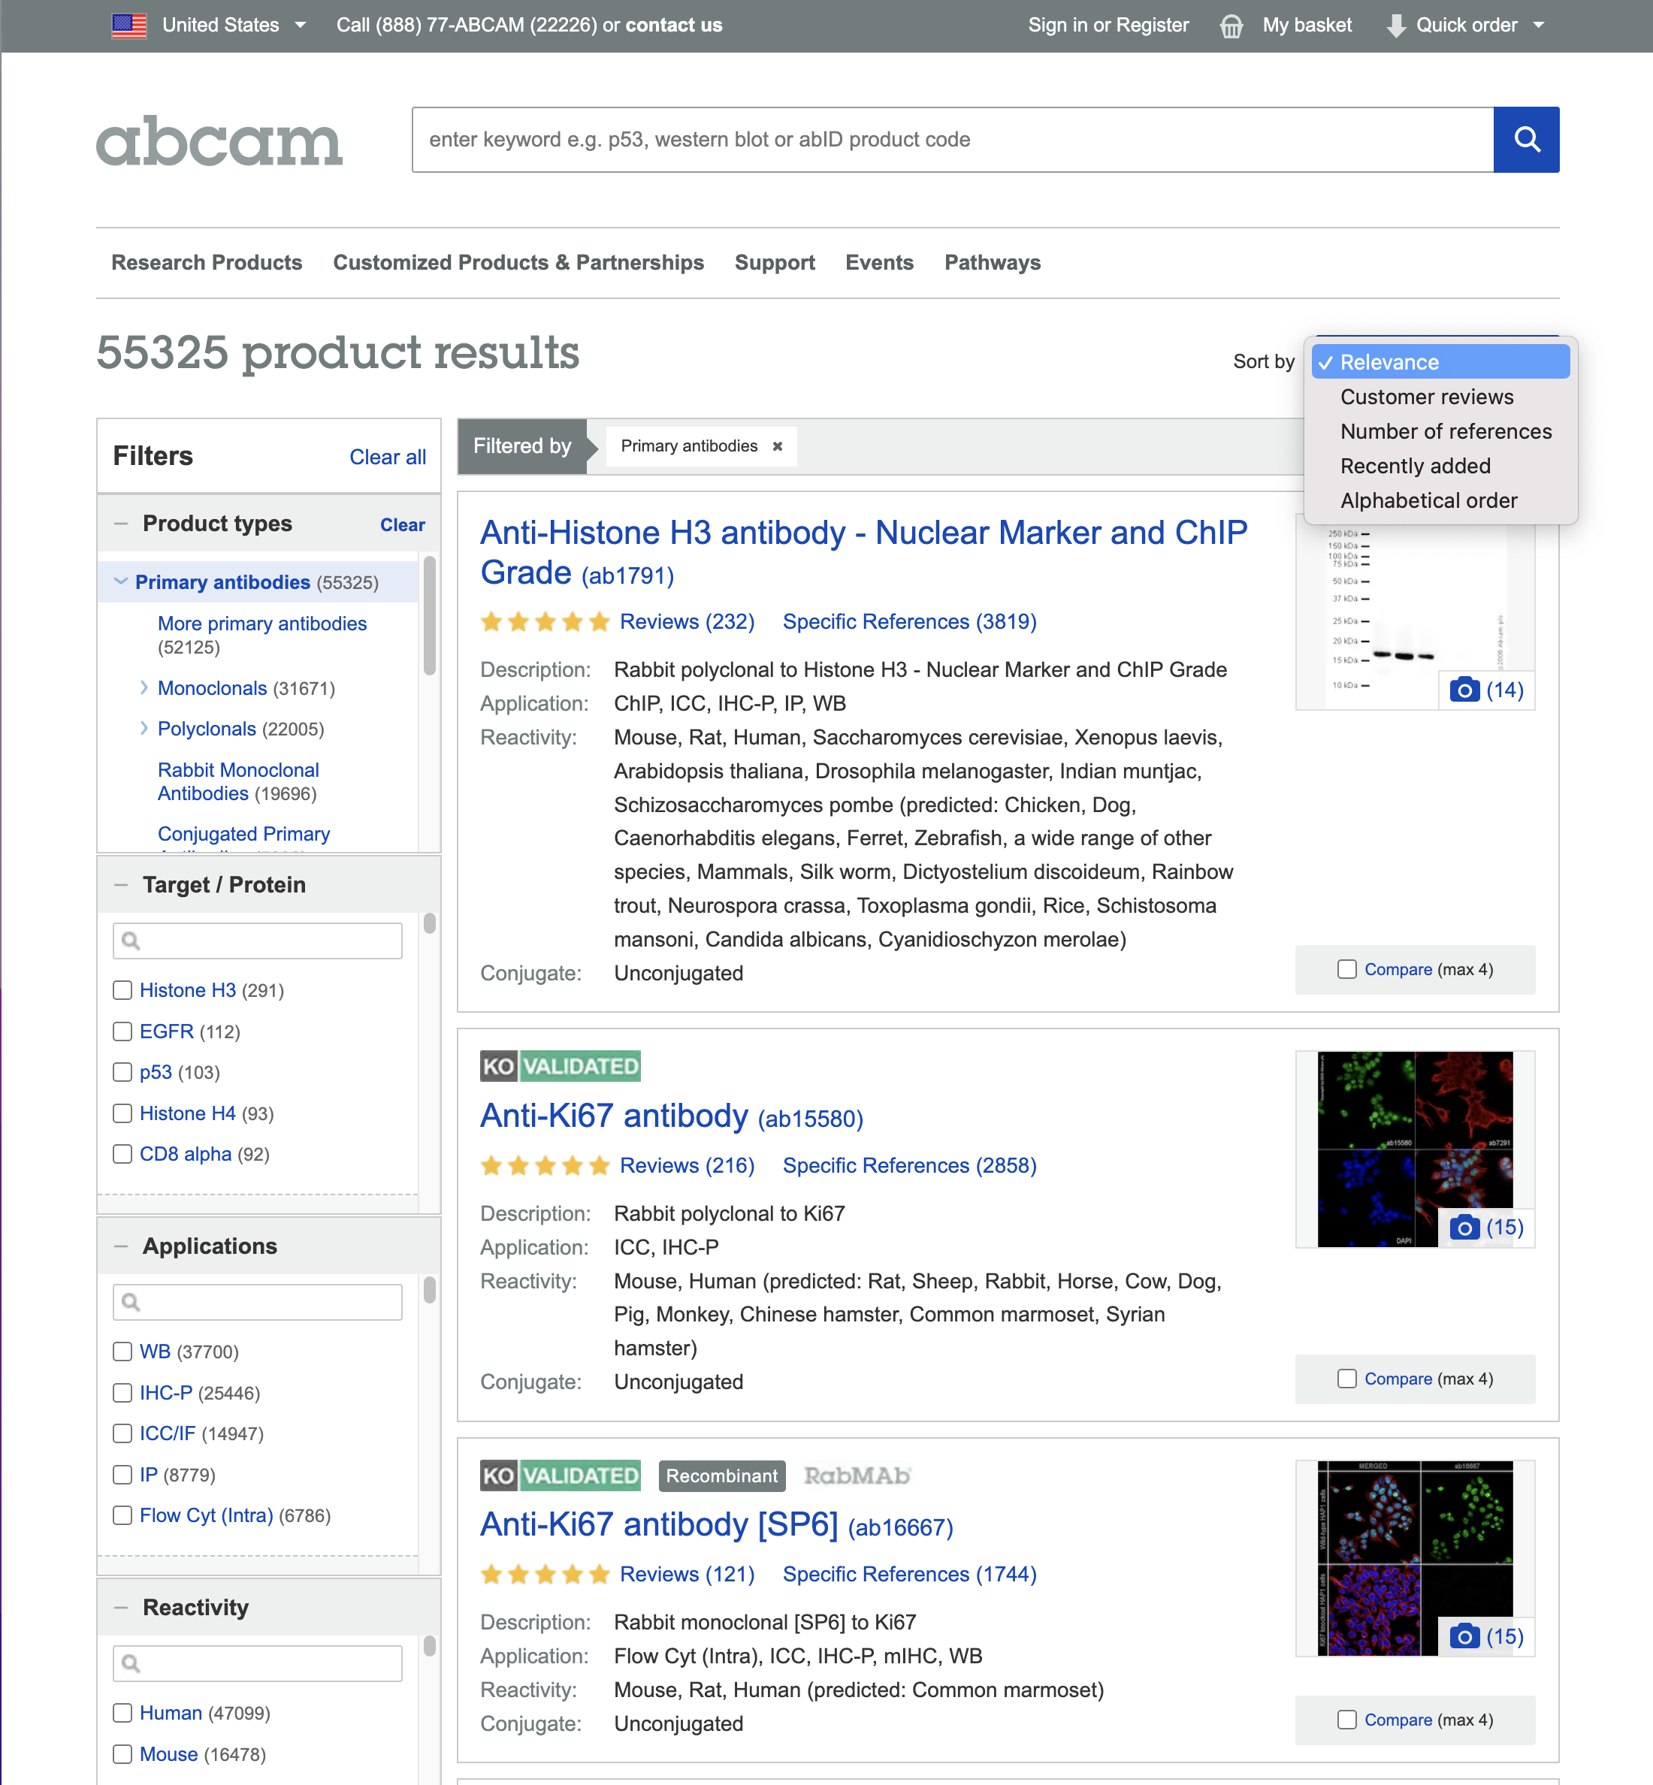The image size is (1653, 1785).
Task: Expand the Monoclonals filter category
Action: click(x=145, y=687)
